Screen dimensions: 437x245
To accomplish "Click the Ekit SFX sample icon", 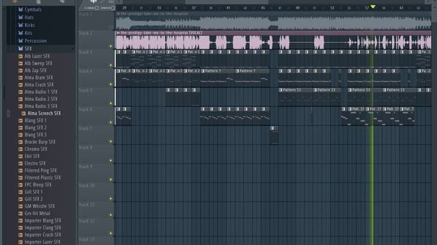I will point(20,157).
